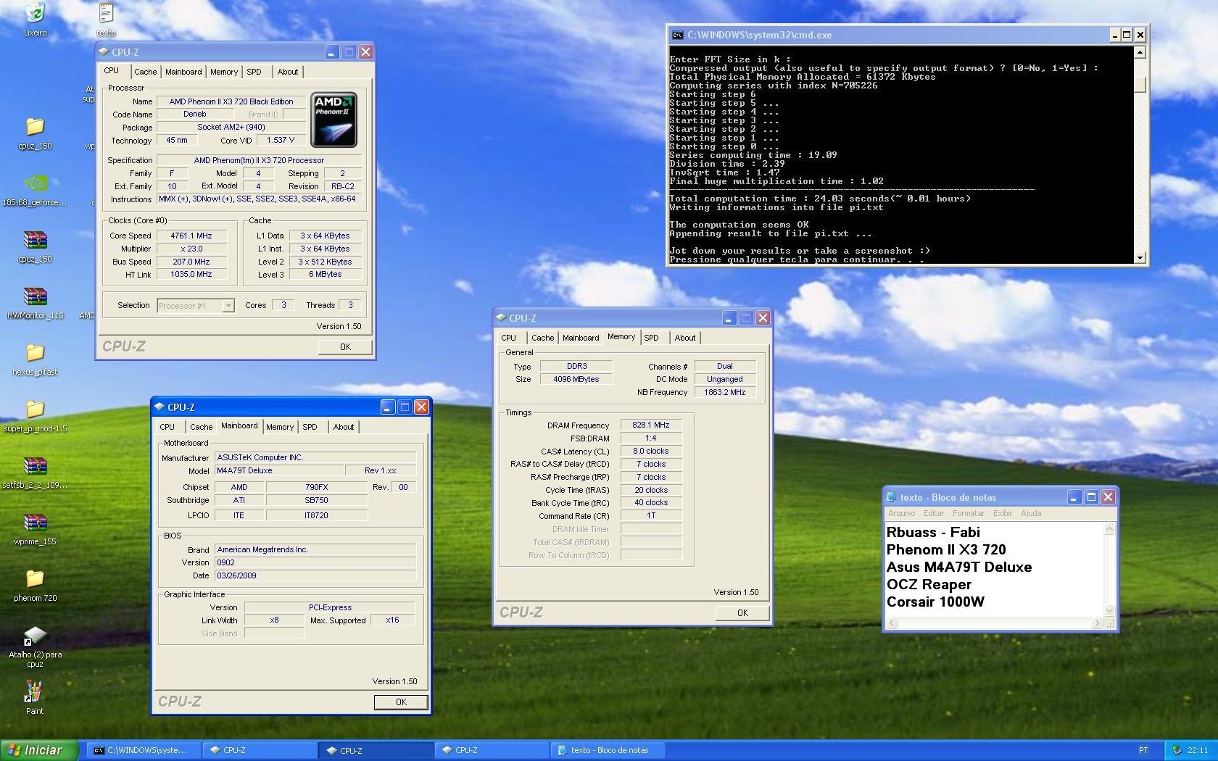Open the cpuz_150 folder icon

click(35, 126)
